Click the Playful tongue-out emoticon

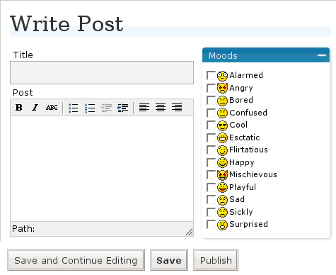(222, 187)
